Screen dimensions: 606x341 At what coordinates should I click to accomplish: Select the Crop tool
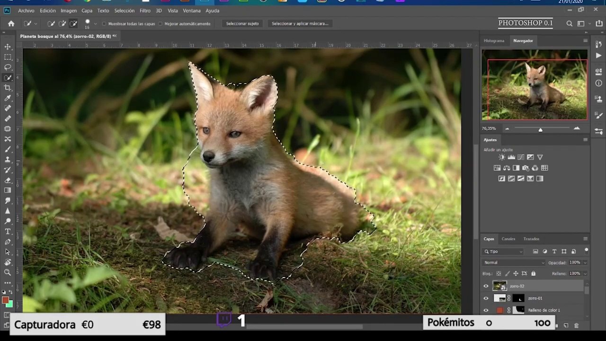pos(8,88)
